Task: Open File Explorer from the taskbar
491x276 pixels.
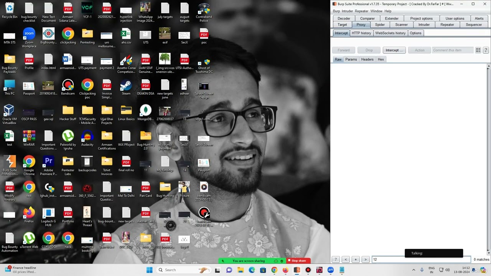Action: coord(241,270)
